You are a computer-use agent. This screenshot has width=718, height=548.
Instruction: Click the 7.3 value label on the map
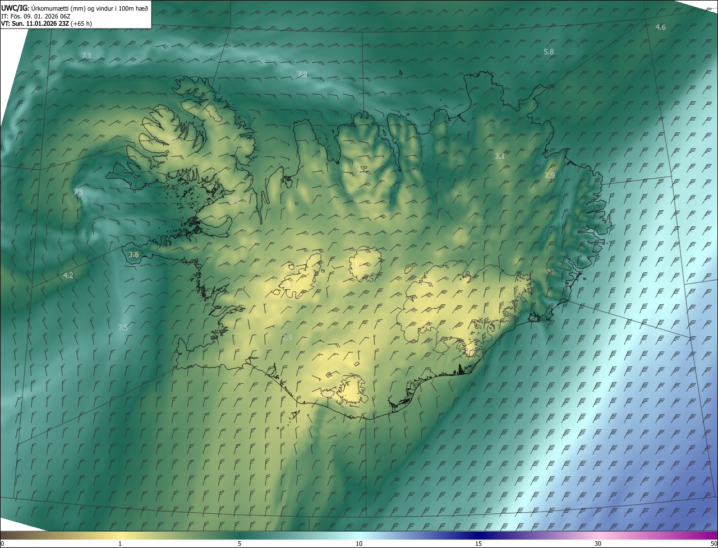[86, 55]
